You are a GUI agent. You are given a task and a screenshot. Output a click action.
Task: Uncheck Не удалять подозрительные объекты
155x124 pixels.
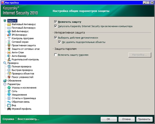point(59,42)
